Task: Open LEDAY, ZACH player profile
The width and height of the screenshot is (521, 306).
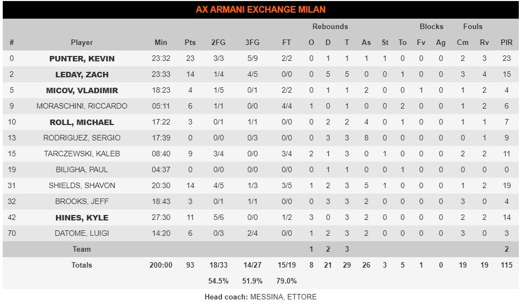Action: [x=82, y=75]
